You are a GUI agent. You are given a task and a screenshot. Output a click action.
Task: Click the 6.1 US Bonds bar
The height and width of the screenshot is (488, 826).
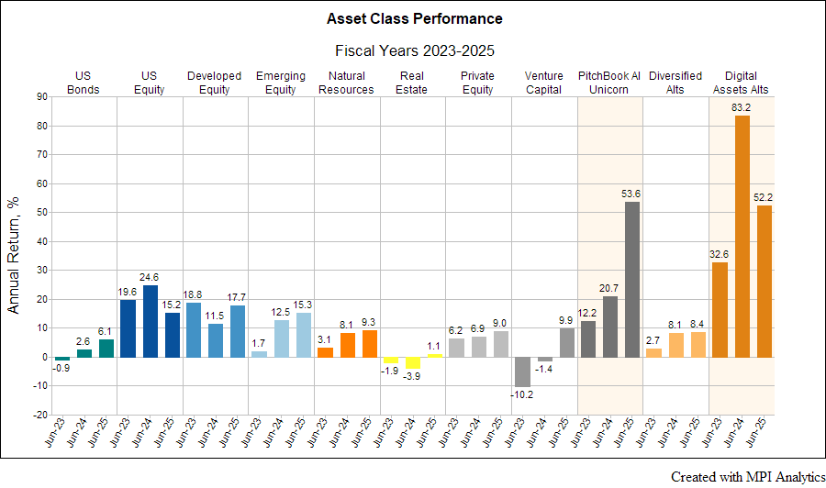coord(106,348)
